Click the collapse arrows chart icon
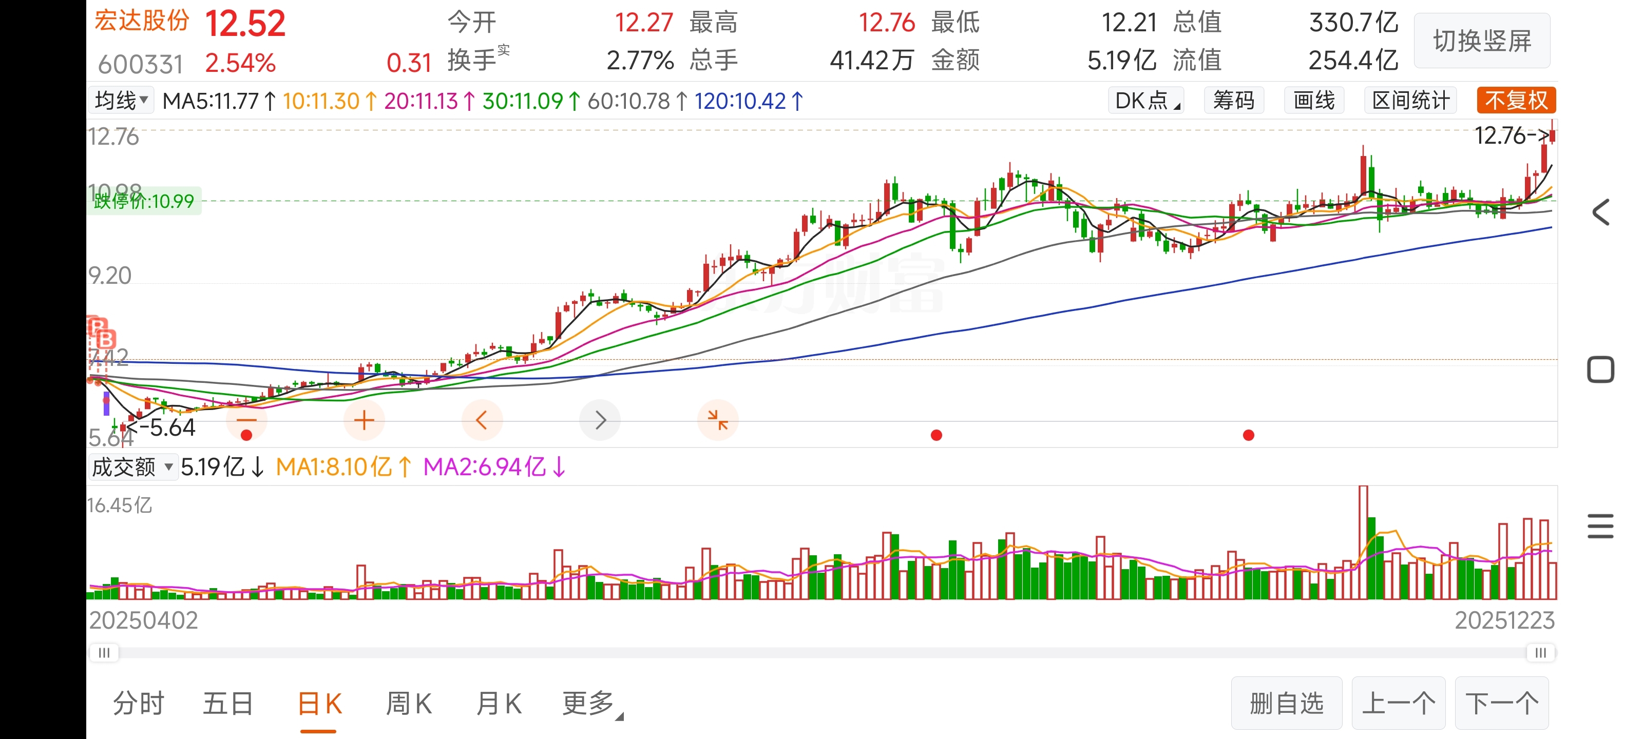Screen dimensions: 1643x739 coord(718,420)
